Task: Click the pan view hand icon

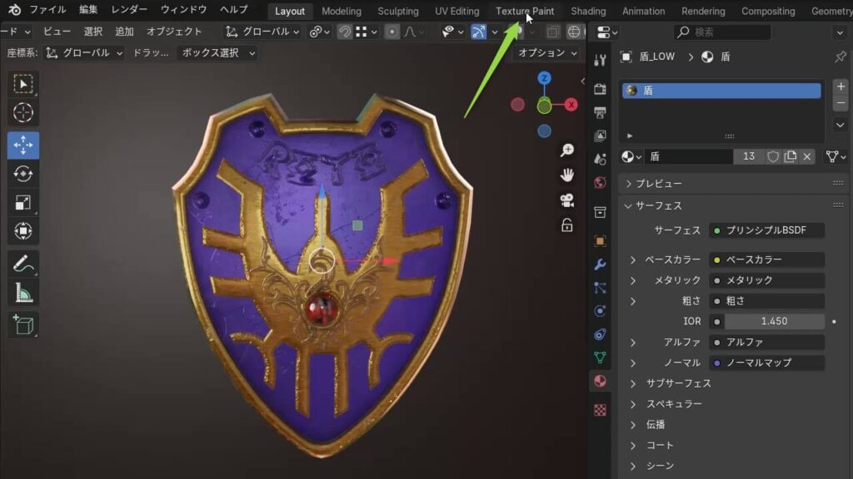Action: point(566,175)
